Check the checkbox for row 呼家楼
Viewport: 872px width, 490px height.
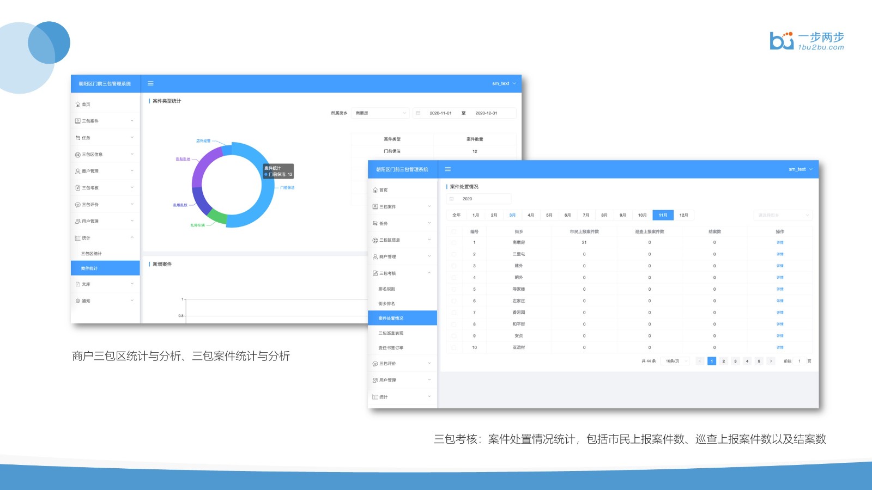click(453, 289)
